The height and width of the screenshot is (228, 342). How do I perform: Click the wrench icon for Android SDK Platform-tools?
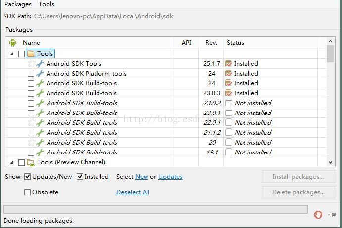[40, 74]
